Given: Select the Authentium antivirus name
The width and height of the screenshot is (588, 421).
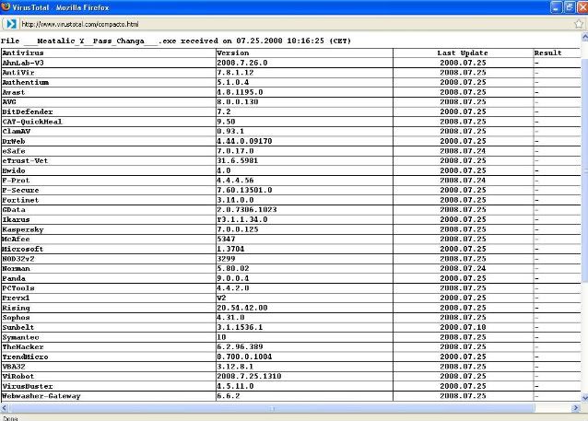Looking at the screenshot, I should [26, 82].
